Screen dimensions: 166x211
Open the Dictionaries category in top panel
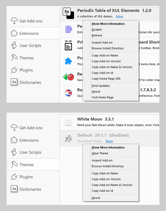click(x=34, y=82)
